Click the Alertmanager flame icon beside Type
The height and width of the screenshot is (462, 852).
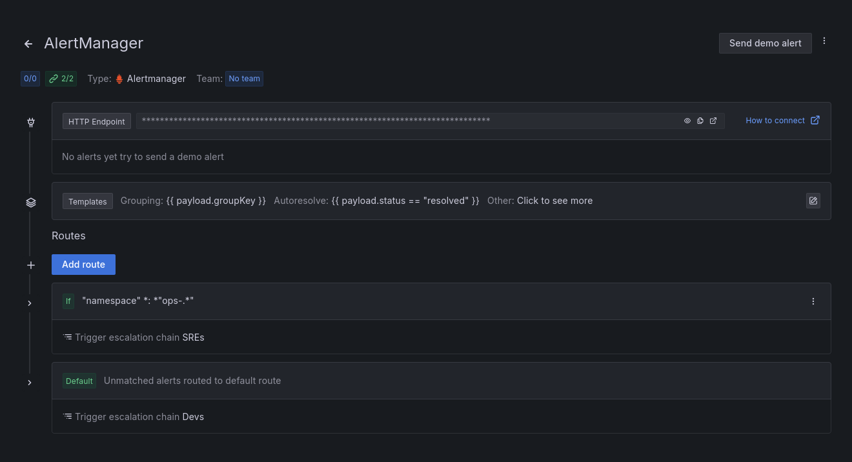(119, 78)
